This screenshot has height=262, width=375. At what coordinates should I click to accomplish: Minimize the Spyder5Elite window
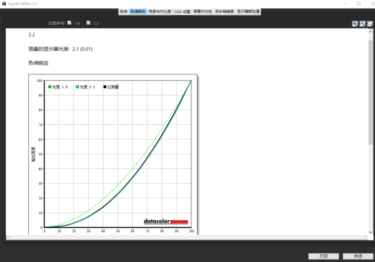click(344, 3)
